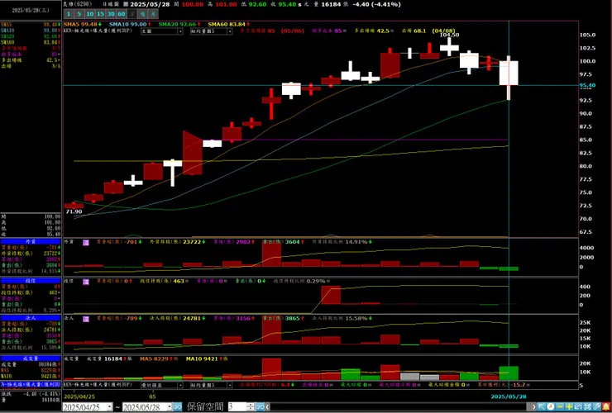Click the 104.50 high price label

(449, 35)
